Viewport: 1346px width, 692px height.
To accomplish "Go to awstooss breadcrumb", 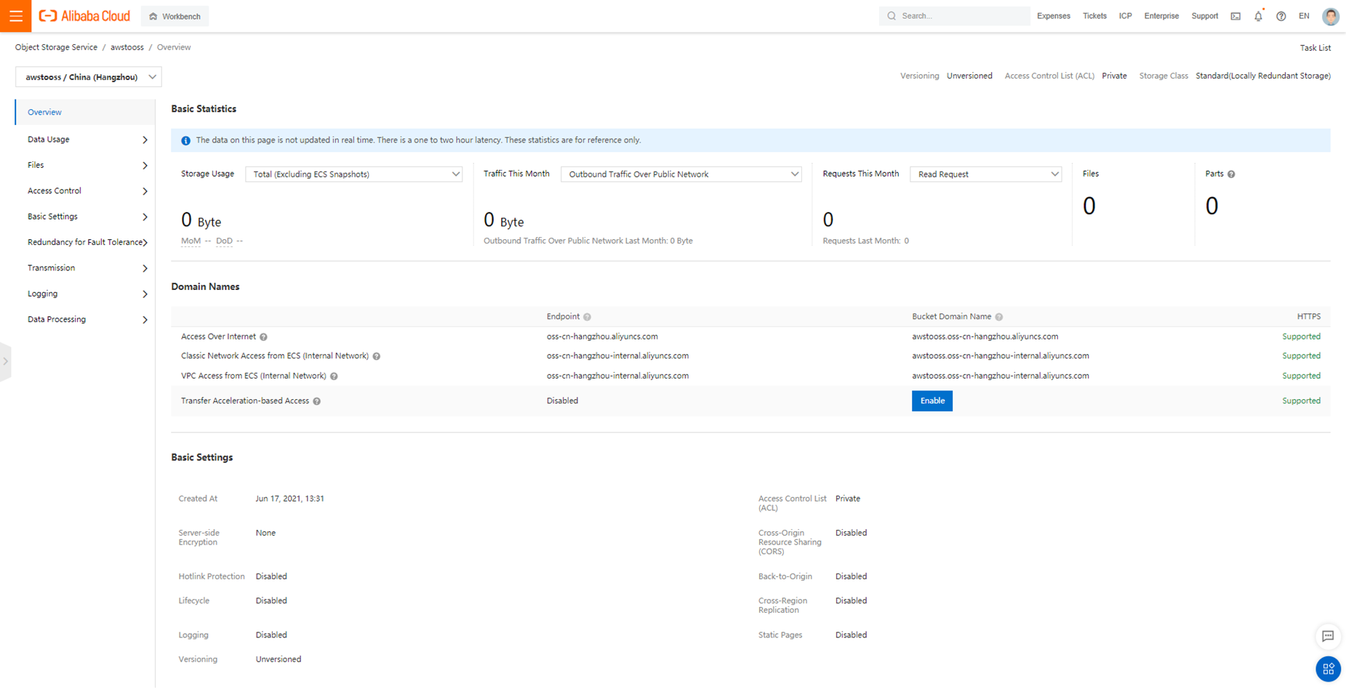I will pyautogui.click(x=127, y=47).
